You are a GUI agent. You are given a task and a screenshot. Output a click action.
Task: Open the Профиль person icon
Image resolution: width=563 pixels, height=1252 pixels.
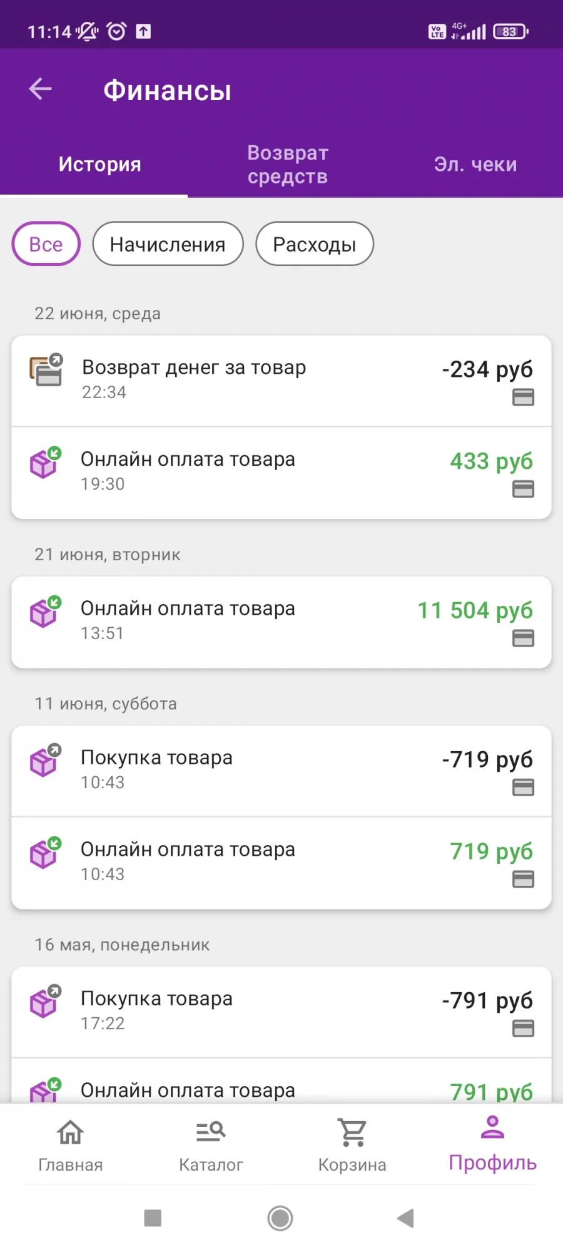pyautogui.click(x=492, y=1127)
